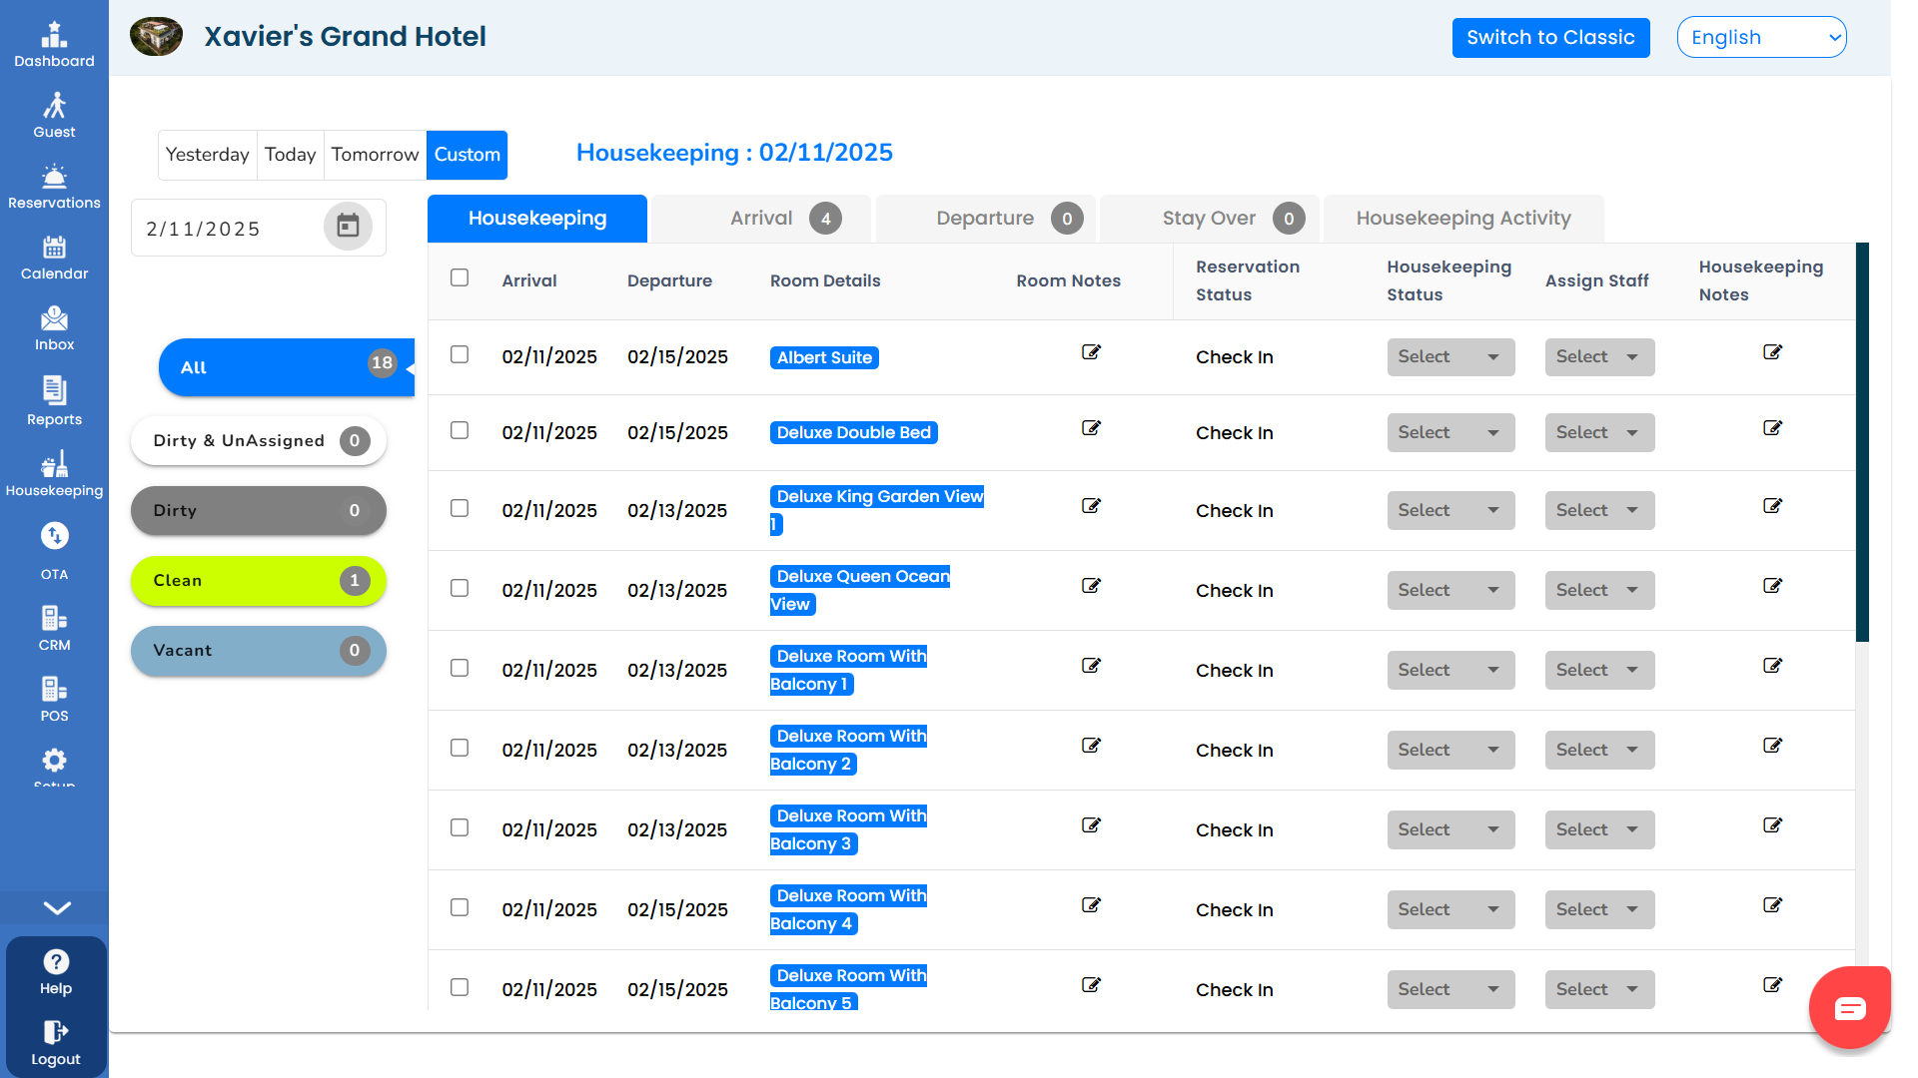Select the Tomorrow date button
Viewport: 1918px width, 1078px height.
[x=375, y=155]
